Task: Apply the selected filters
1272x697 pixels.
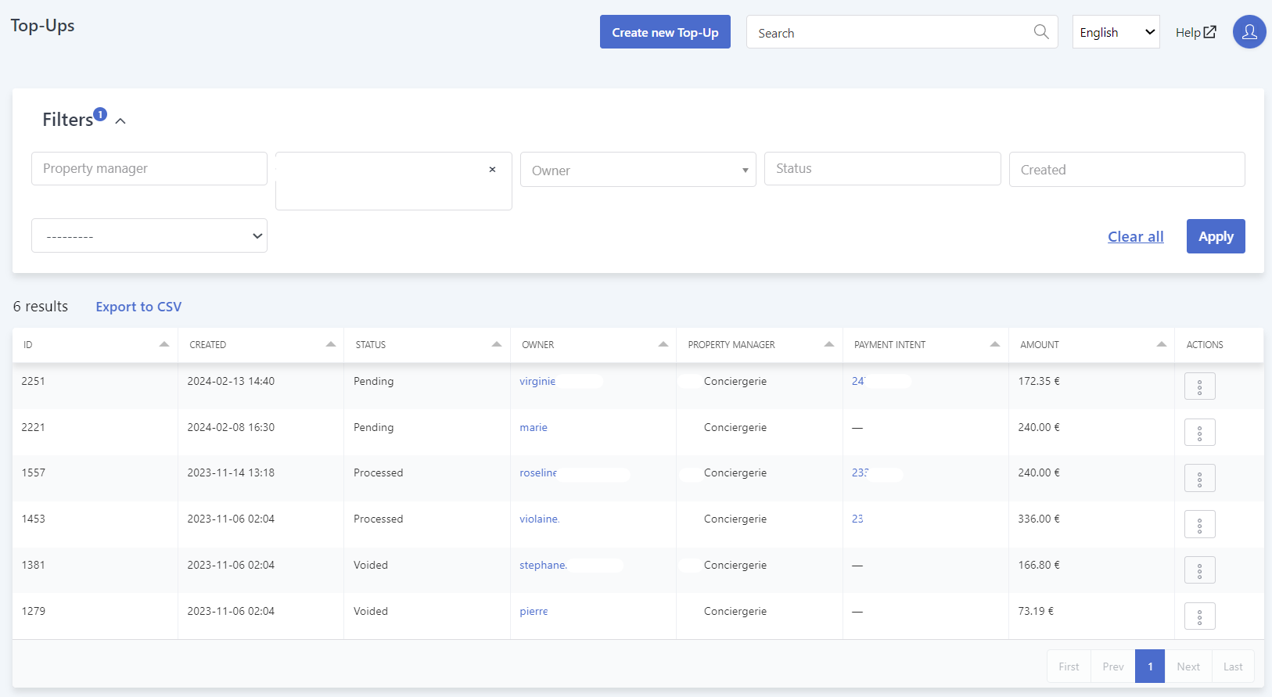Action: point(1216,236)
